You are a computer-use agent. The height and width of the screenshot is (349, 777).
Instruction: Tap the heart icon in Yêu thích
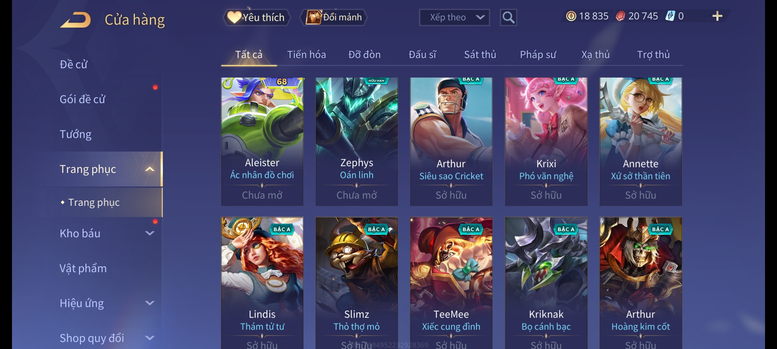pos(234,17)
